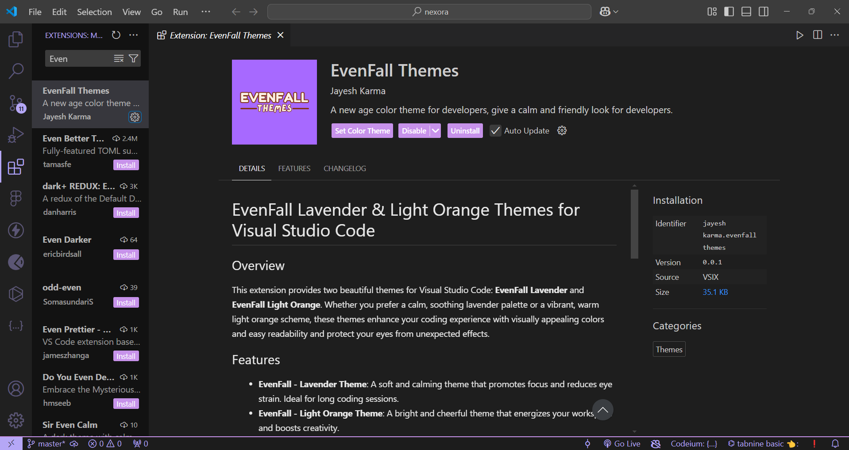Click the details pane vertical scrollbar
This screenshot has height=450, width=849.
pos(634,224)
